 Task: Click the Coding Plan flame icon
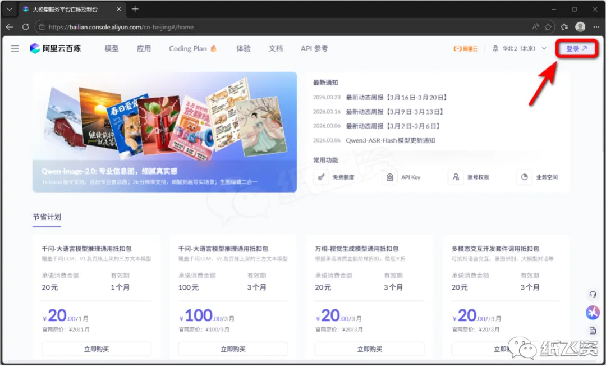click(214, 48)
